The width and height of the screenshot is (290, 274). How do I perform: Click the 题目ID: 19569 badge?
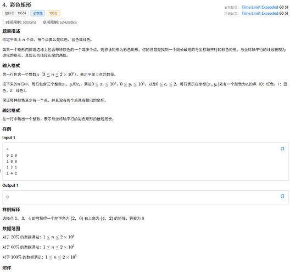[x=15, y=13]
